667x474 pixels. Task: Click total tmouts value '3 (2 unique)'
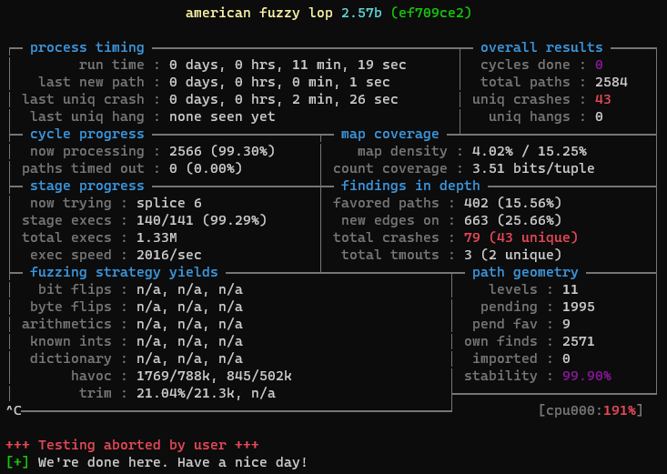[x=513, y=256]
